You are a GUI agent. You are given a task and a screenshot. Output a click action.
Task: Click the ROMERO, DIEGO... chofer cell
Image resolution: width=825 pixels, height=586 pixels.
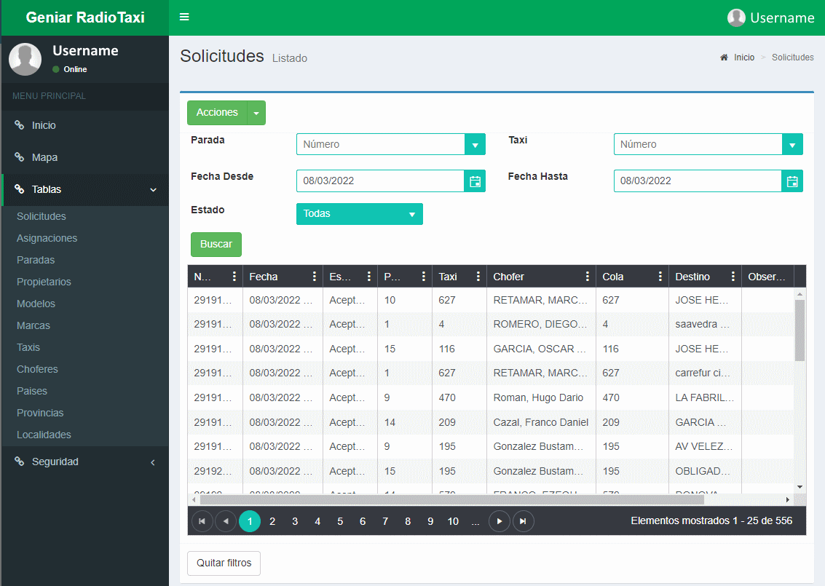[541, 325]
